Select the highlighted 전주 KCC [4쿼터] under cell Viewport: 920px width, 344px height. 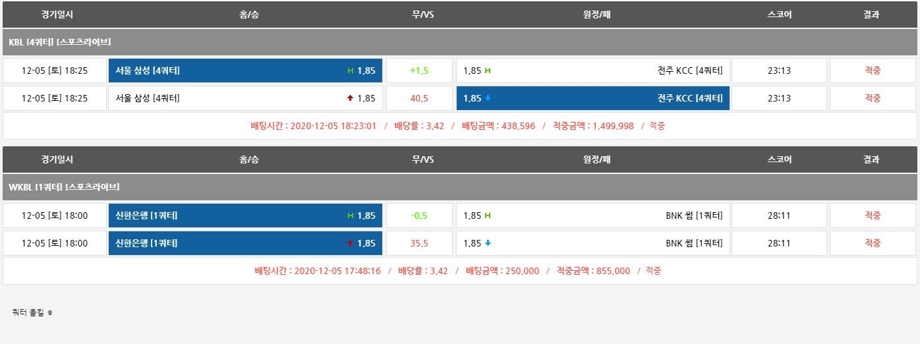tap(592, 98)
